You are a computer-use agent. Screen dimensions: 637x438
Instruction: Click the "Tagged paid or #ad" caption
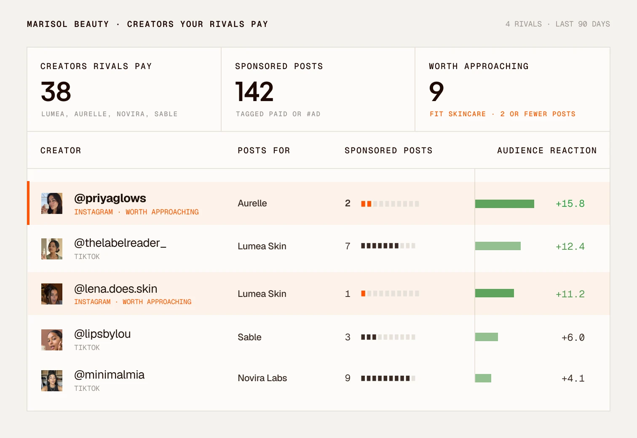pyautogui.click(x=278, y=114)
